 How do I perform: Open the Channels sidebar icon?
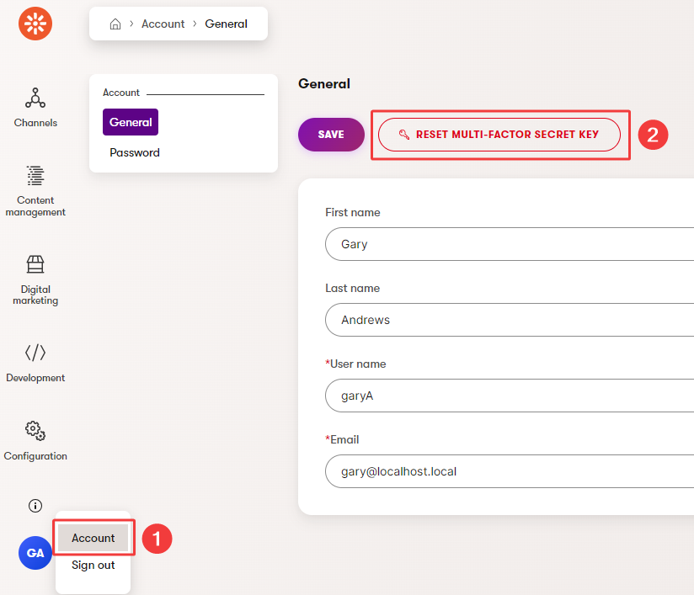[x=35, y=98]
